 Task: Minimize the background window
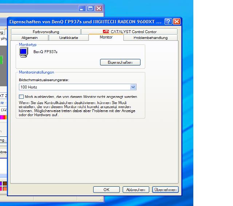tap(82, 8)
